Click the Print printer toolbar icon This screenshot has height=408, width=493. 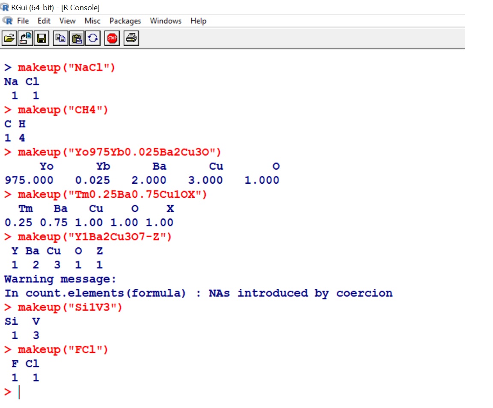coord(131,39)
